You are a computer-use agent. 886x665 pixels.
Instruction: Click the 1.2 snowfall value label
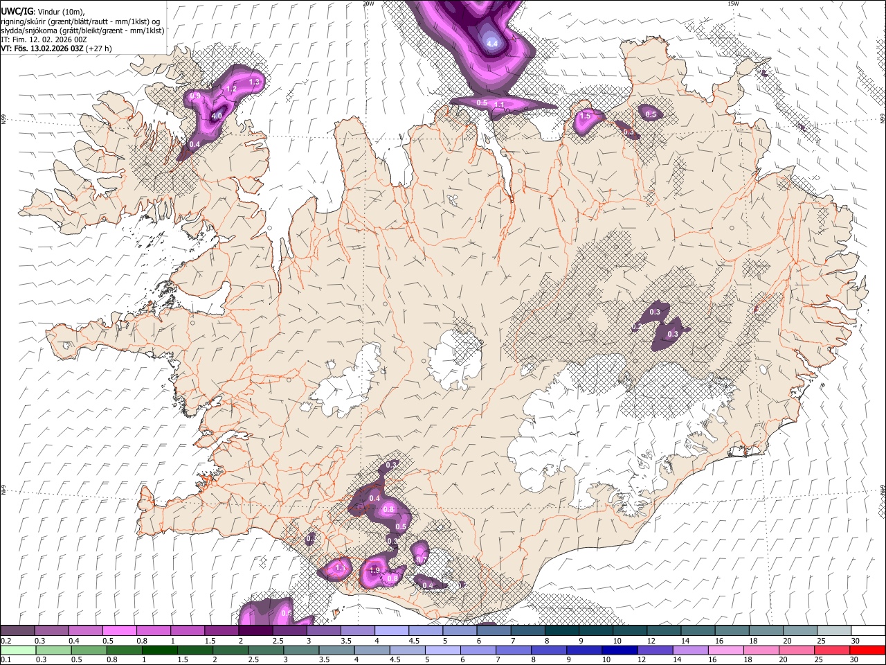[x=232, y=89]
